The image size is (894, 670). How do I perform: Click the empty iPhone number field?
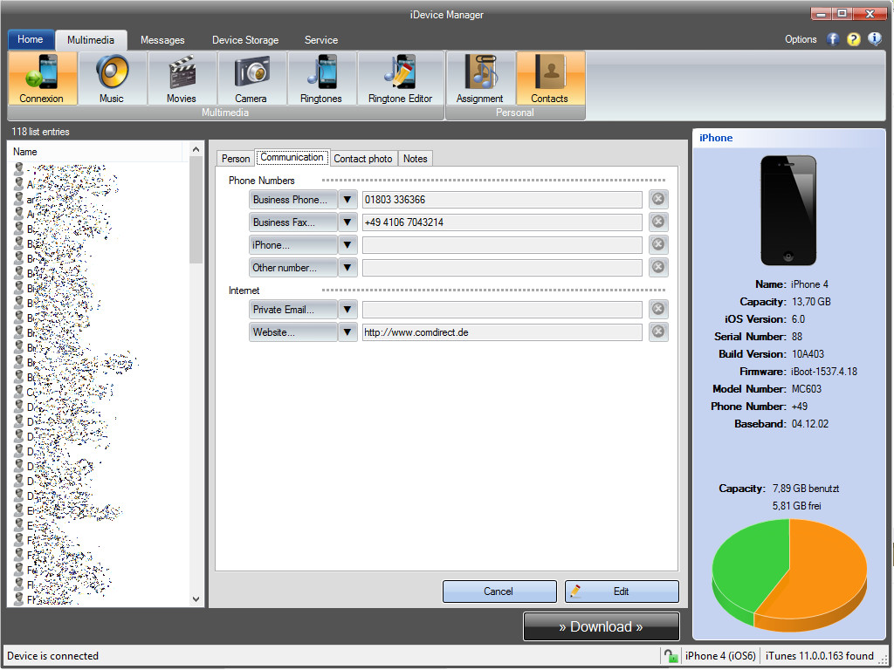pos(502,245)
